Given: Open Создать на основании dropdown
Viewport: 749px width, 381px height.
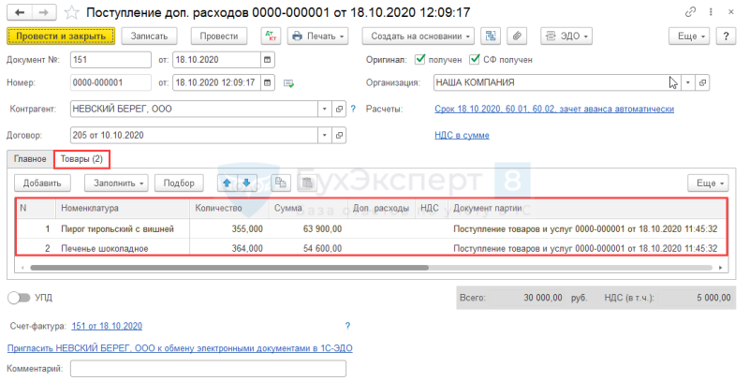Looking at the screenshot, I should pyautogui.click(x=418, y=37).
